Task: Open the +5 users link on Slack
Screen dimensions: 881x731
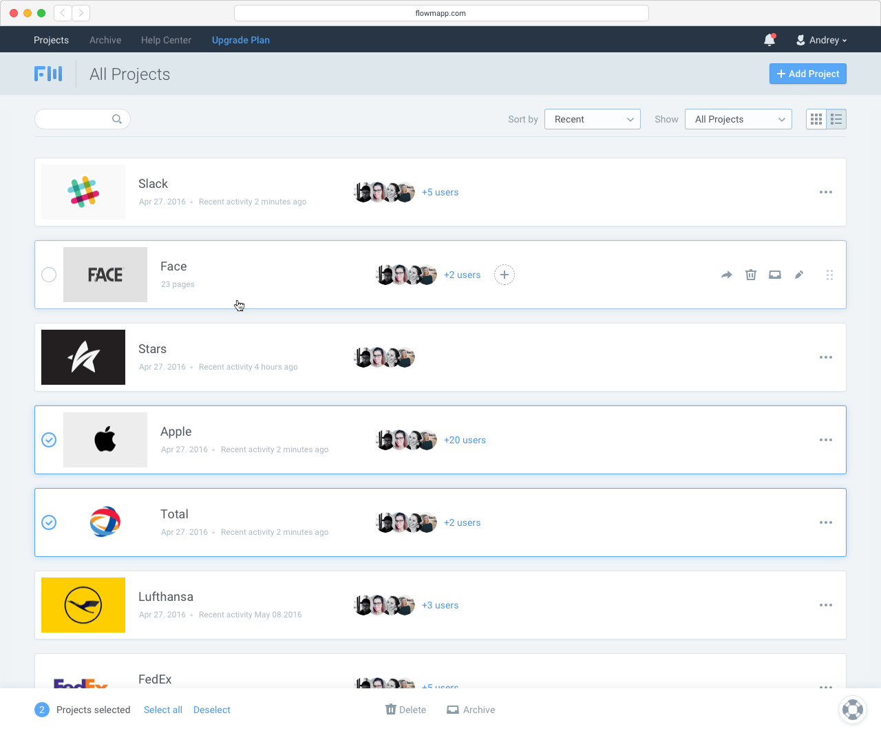Action: click(x=440, y=192)
